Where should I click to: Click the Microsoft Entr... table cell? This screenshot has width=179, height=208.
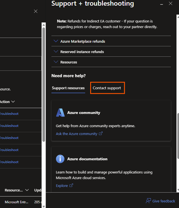click(17, 202)
